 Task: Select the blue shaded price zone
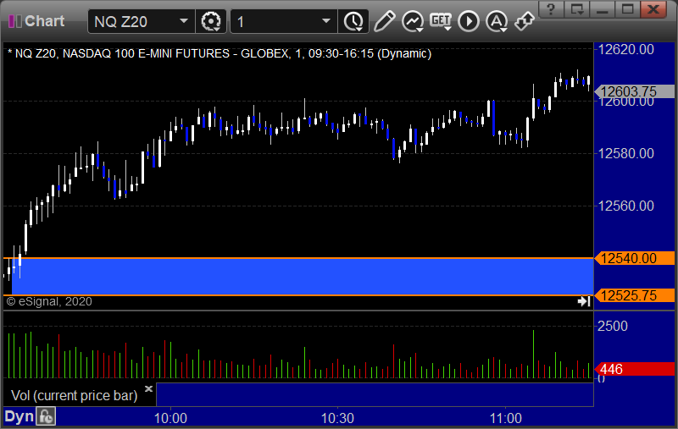(x=303, y=277)
